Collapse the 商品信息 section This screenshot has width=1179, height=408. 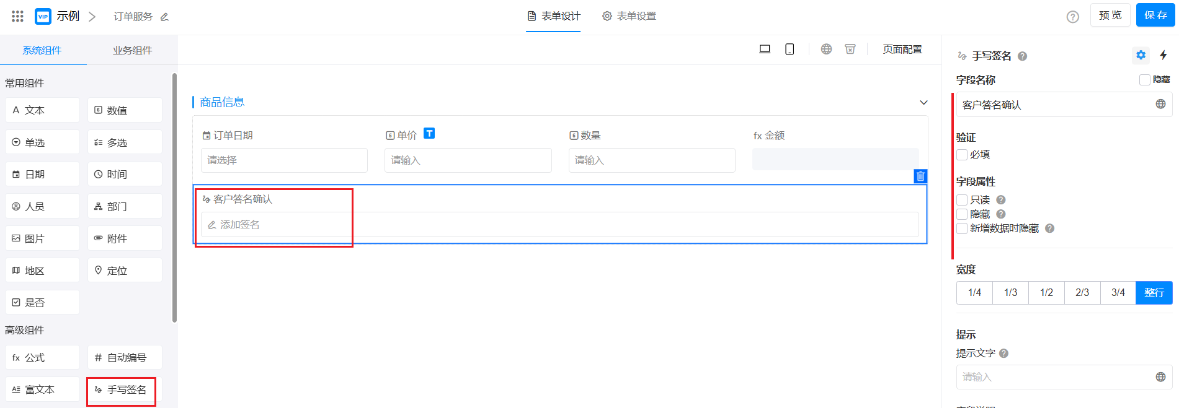[923, 103]
